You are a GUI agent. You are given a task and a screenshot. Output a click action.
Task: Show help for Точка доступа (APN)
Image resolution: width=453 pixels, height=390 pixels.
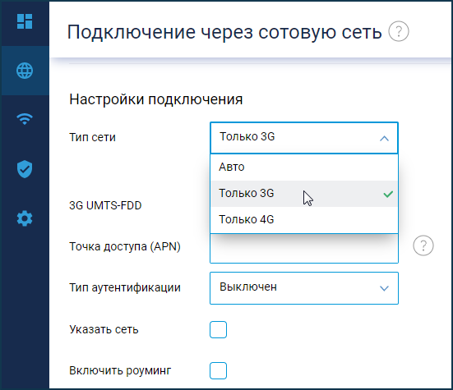pos(423,245)
